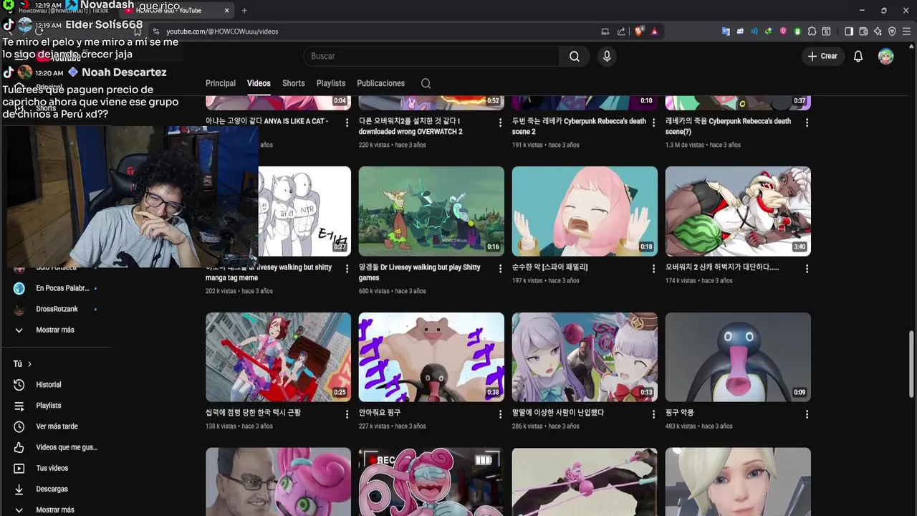Open video title Dr Livesey walking but play Shitty games
Screen dimensions: 917x516
[420, 272]
